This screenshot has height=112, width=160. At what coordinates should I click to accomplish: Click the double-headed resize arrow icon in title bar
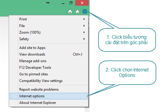(48, 3)
